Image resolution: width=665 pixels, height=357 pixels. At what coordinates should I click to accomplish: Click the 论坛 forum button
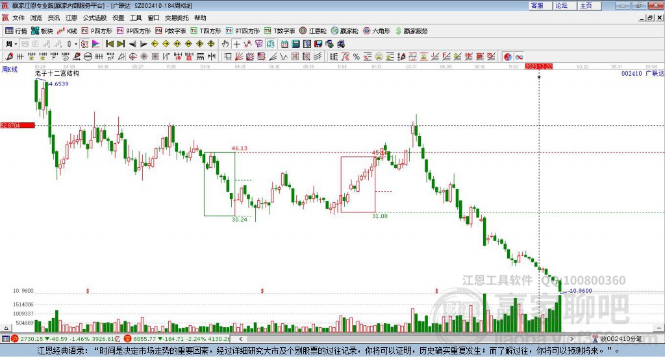(x=565, y=5)
